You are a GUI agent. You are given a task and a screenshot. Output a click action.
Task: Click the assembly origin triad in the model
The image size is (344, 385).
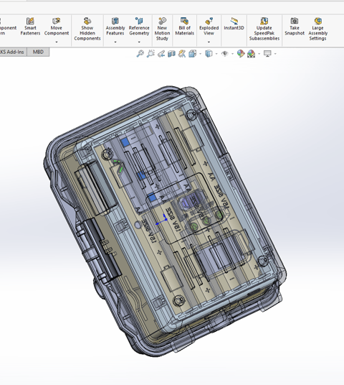[162, 220]
